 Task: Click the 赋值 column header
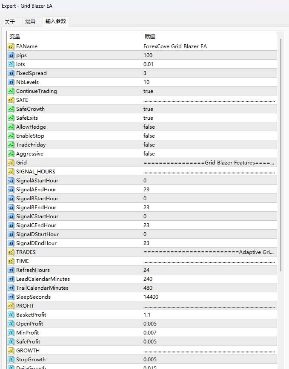(209, 37)
